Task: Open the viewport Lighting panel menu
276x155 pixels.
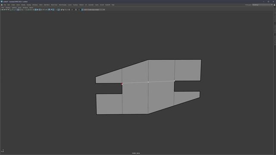Action: (x=14, y=8)
